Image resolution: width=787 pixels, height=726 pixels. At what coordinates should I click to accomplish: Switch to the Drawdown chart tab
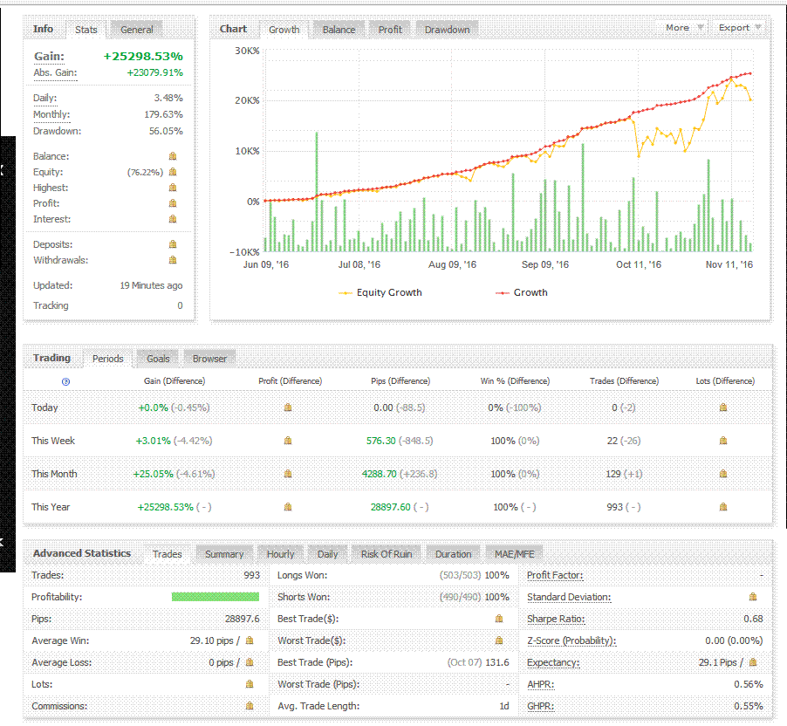click(x=447, y=30)
